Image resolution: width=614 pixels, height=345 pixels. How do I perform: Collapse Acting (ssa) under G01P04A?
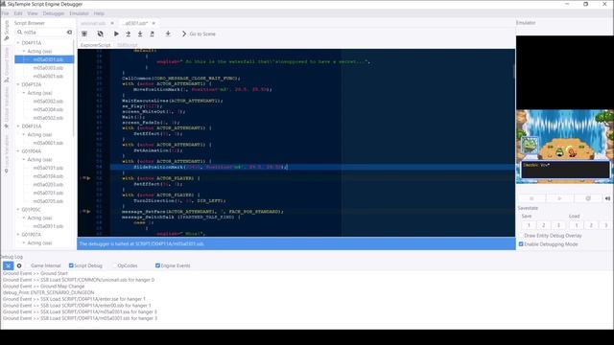24,160
